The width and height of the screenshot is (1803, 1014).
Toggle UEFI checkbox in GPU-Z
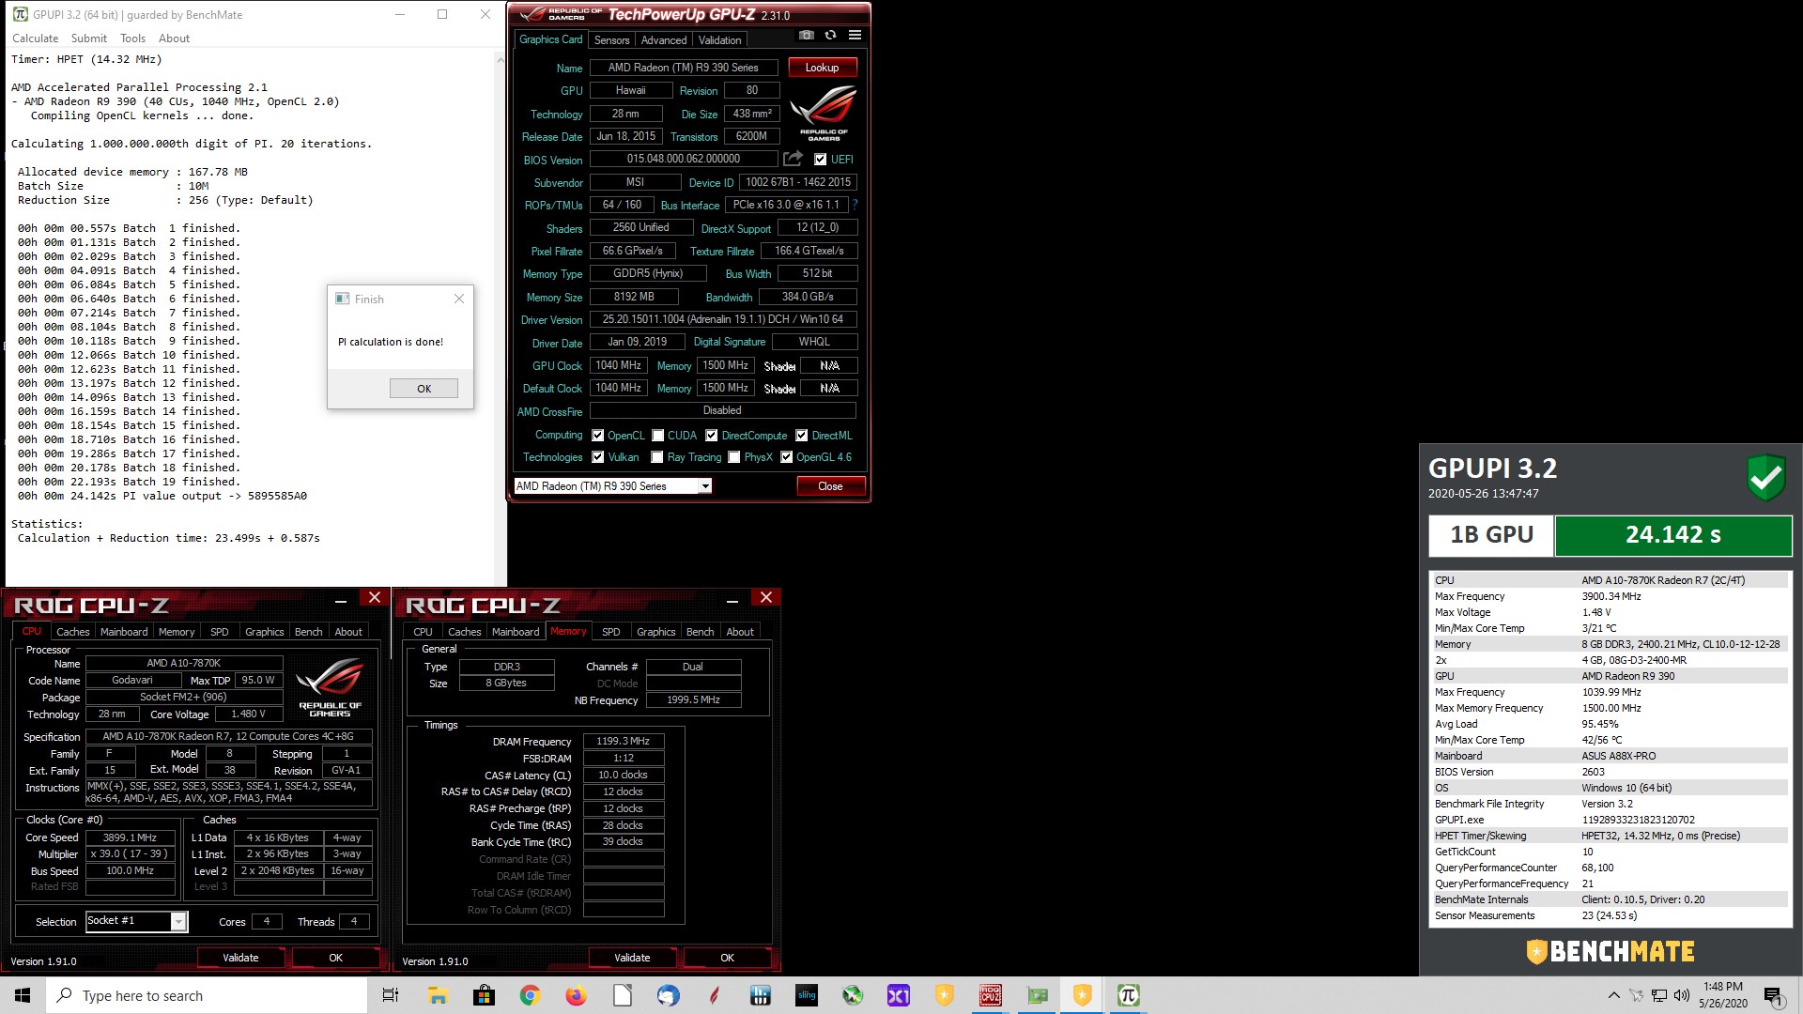(820, 160)
